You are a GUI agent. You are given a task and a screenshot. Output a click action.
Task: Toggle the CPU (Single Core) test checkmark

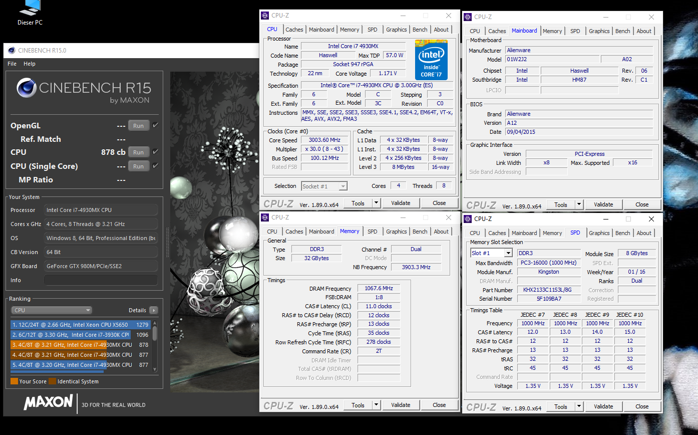click(x=156, y=166)
